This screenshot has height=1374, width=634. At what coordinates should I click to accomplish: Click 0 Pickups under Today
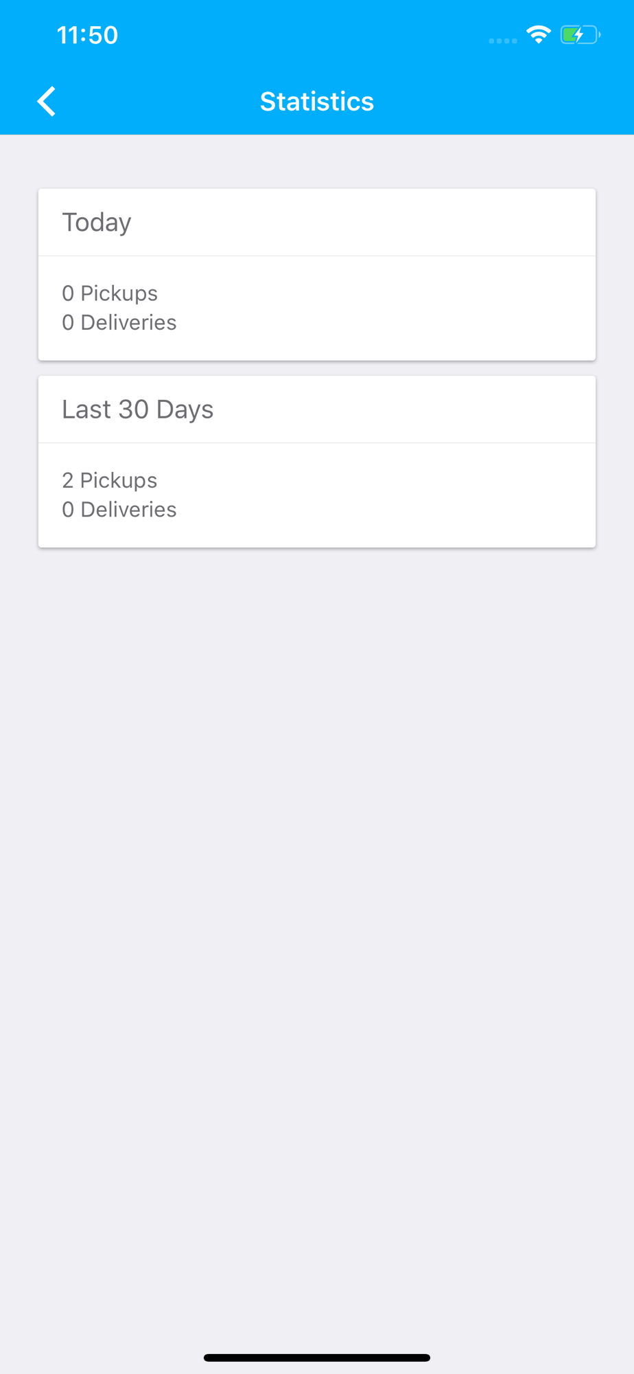(110, 293)
